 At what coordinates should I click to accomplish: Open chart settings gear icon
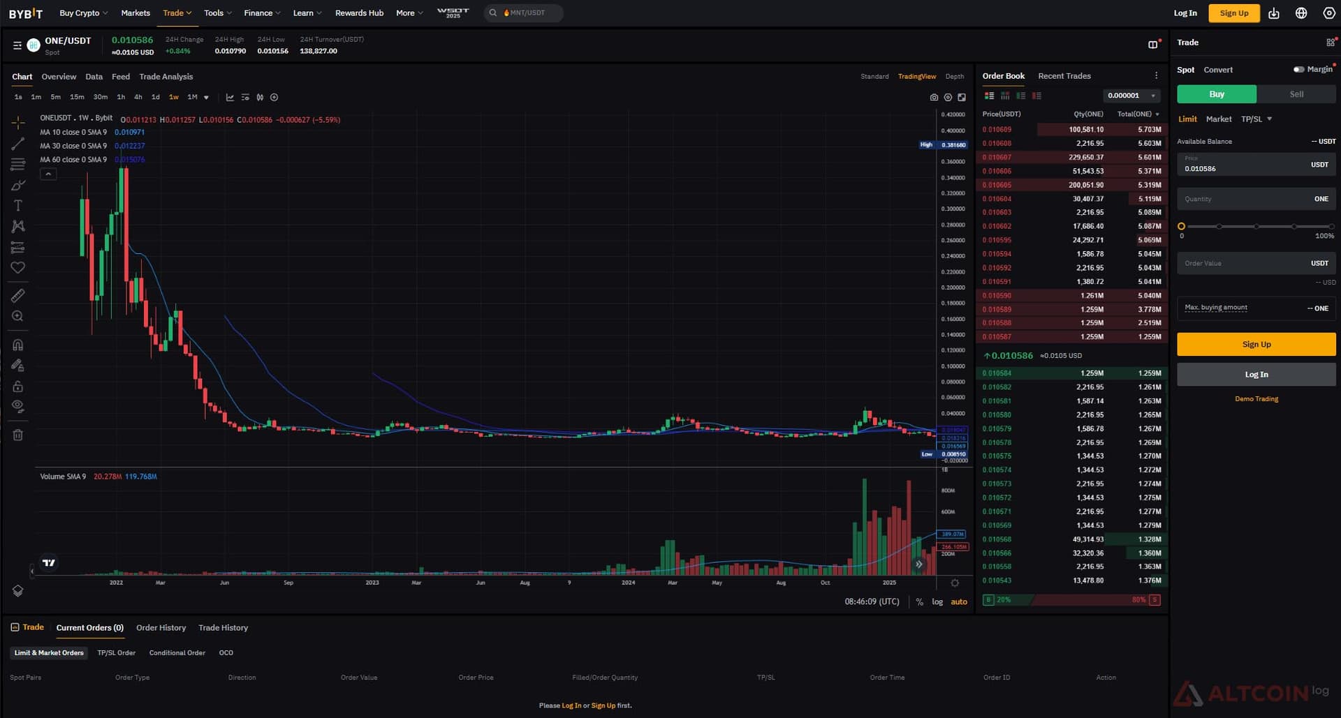pos(948,98)
